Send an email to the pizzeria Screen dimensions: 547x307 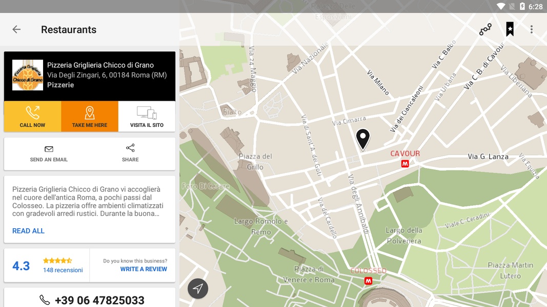click(49, 154)
